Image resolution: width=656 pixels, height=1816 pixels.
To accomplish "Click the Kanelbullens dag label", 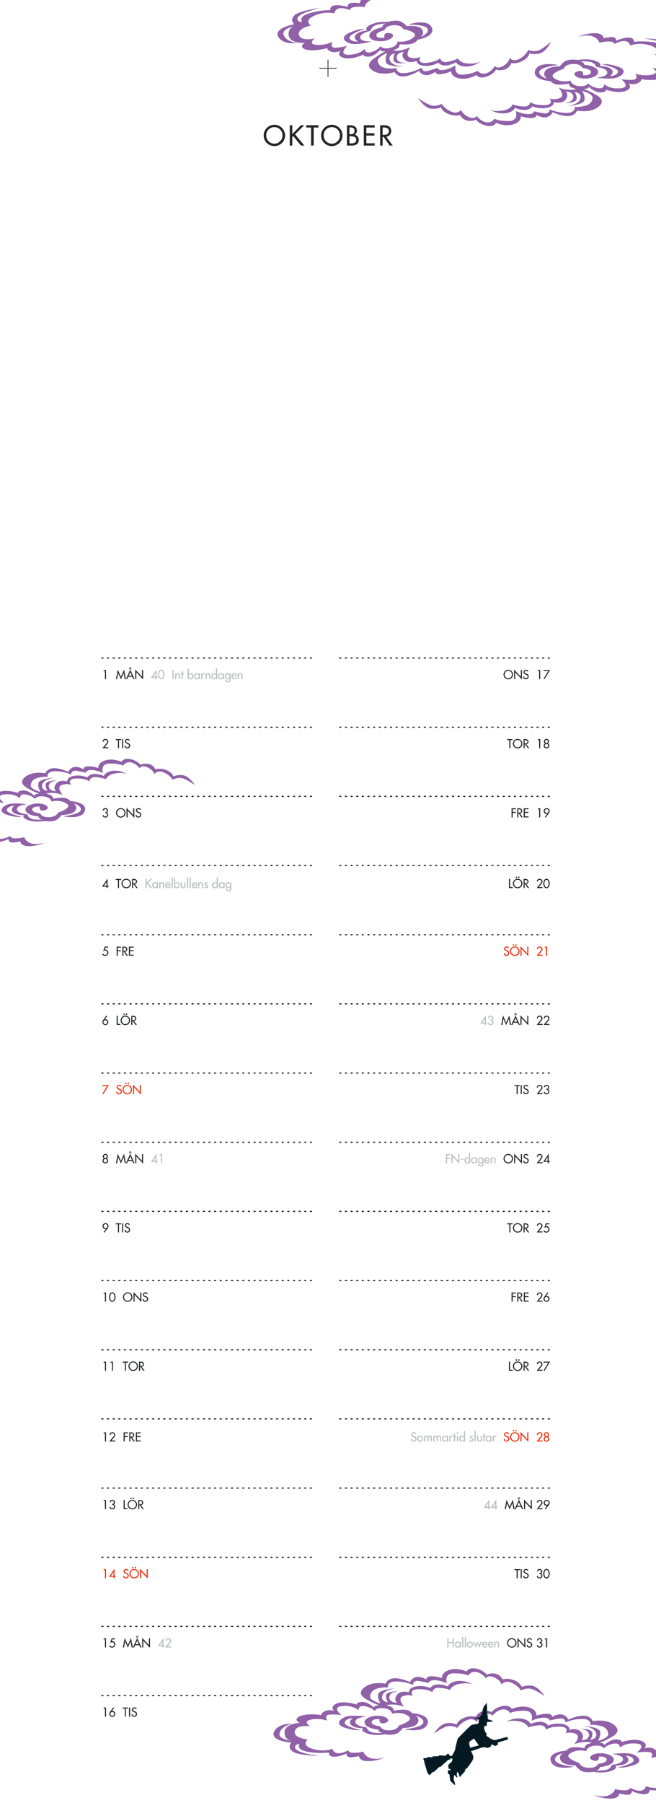I will pyautogui.click(x=188, y=883).
